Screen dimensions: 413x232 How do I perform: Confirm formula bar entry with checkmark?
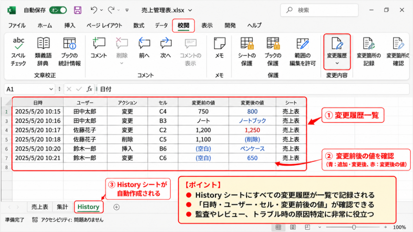tap(79, 89)
